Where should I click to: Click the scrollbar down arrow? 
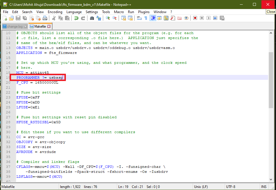pyautogui.click(x=271, y=180)
